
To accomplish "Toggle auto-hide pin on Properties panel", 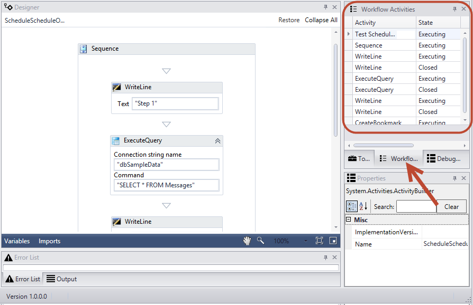I will coord(456,178).
